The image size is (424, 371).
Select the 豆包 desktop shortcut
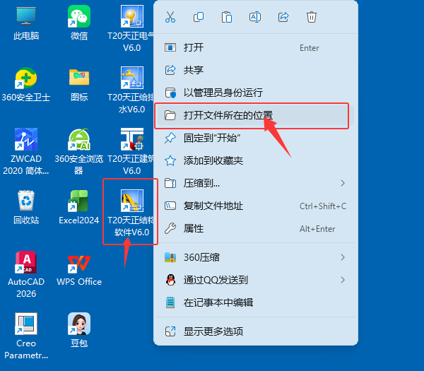[x=79, y=330]
